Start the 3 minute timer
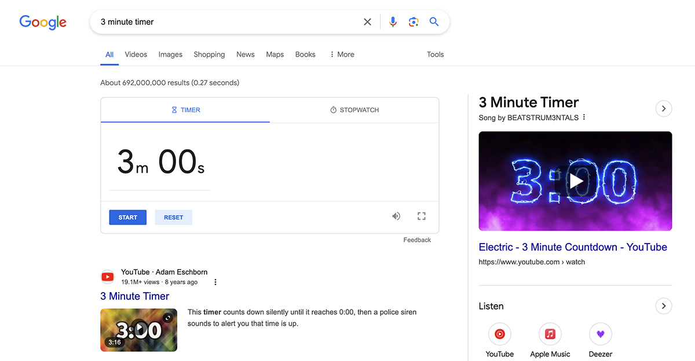 click(128, 218)
